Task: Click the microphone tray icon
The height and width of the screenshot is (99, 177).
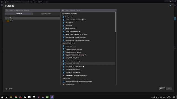Action: (154, 97)
